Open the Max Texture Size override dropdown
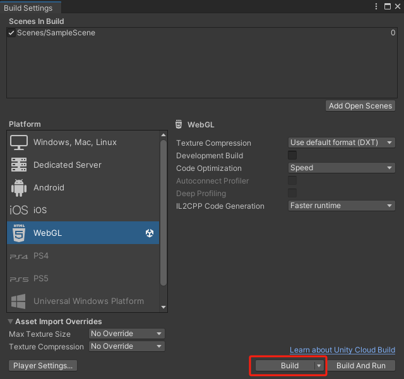 coord(126,334)
